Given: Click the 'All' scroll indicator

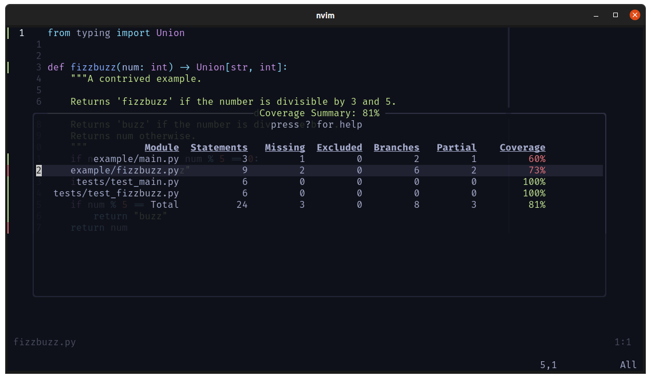Looking at the screenshot, I should coord(628,365).
